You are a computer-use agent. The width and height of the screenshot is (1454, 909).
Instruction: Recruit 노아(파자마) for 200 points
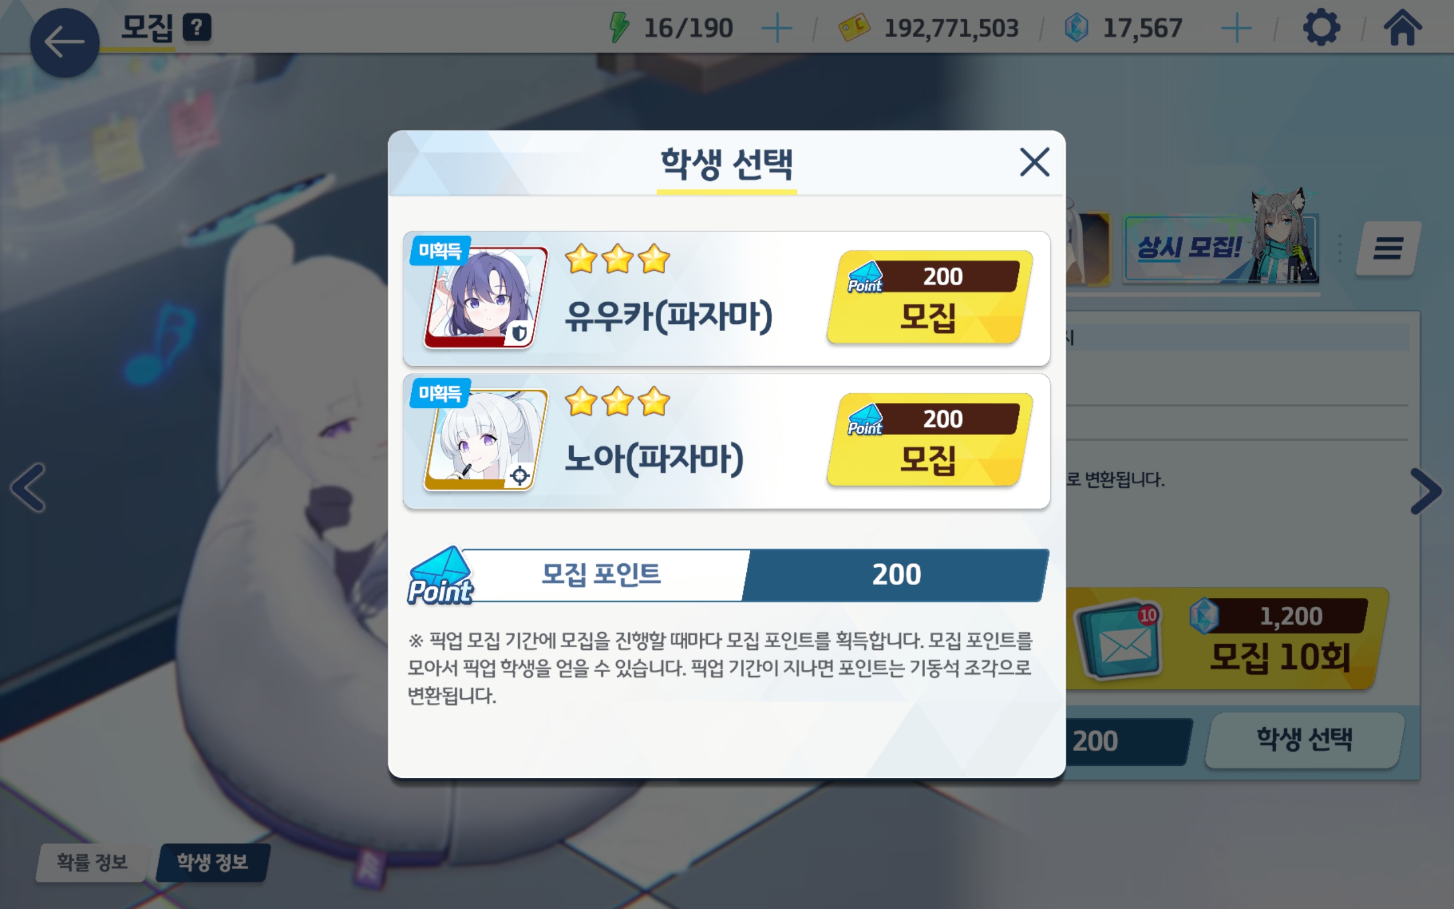click(x=929, y=440)
